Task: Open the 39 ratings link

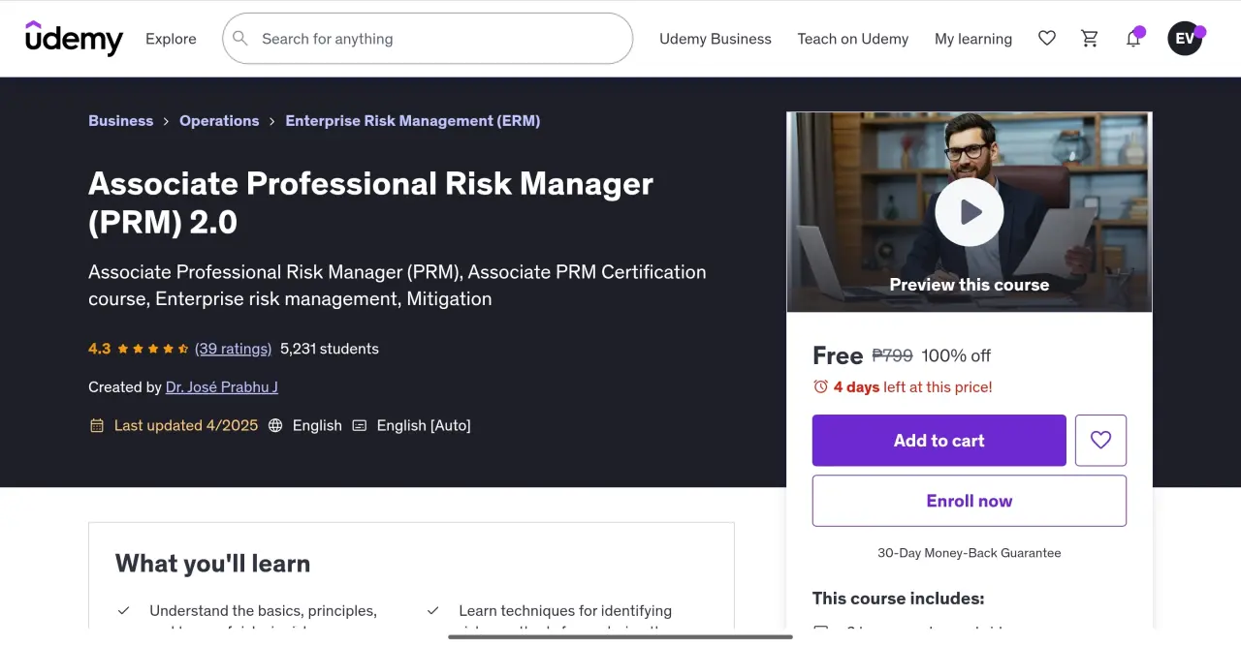Action: click(x=233, y=349)
